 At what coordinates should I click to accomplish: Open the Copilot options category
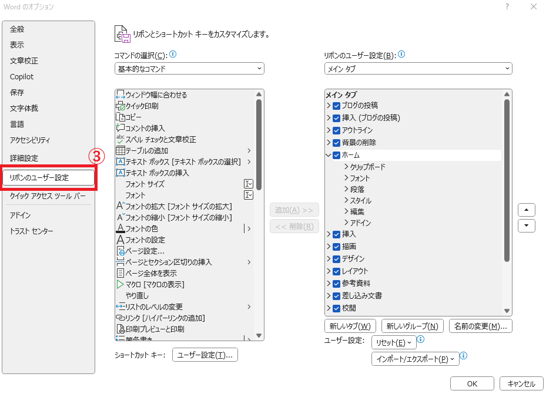point(48,76)
